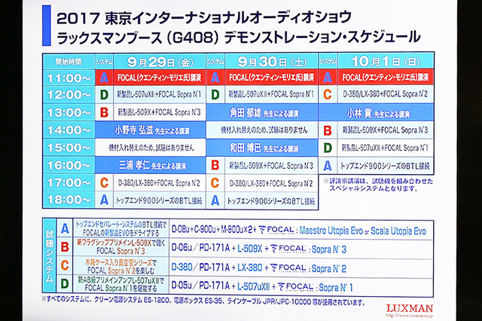Select the '小野寺 弘滋 先生による講演' cell
482x321 pixels.
pos(151,130)
